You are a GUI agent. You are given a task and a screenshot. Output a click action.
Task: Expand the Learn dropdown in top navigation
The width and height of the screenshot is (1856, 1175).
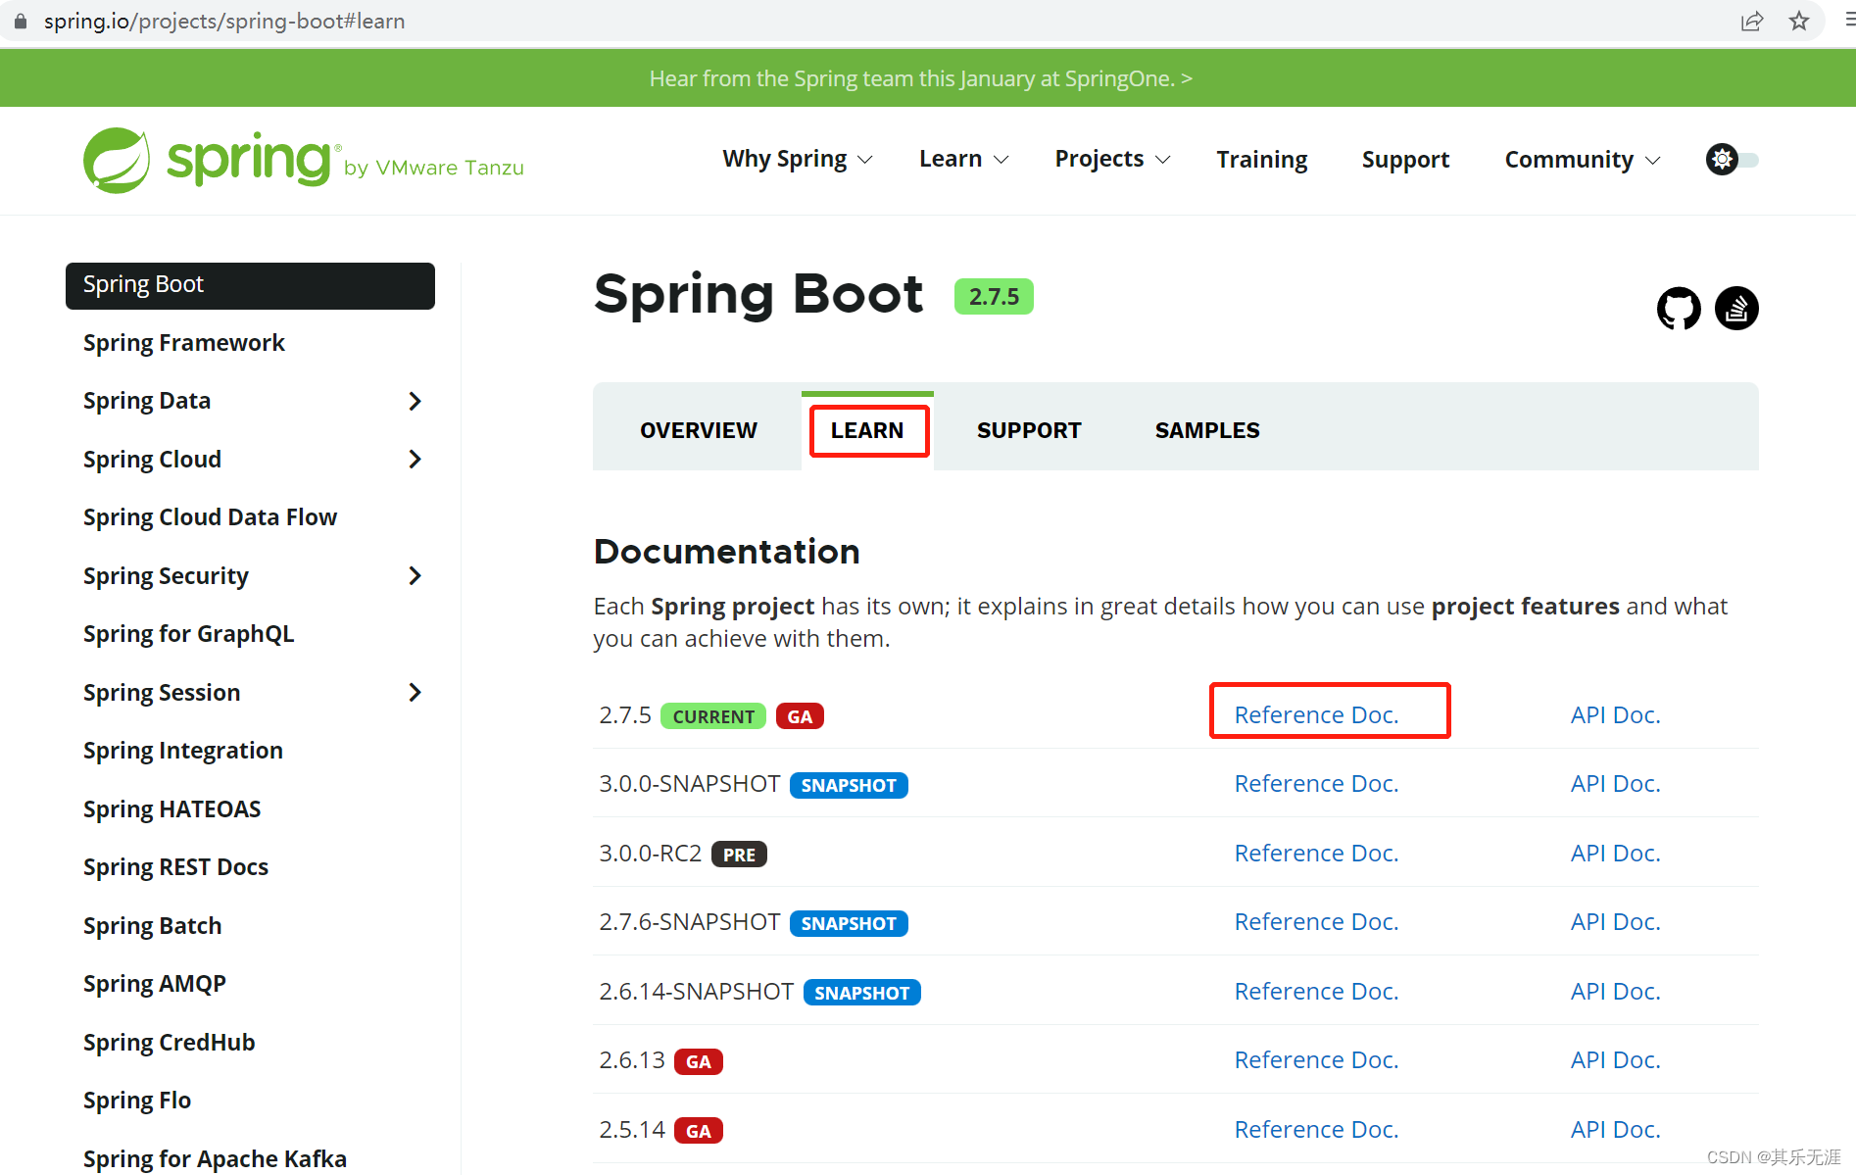coord(964,160)
